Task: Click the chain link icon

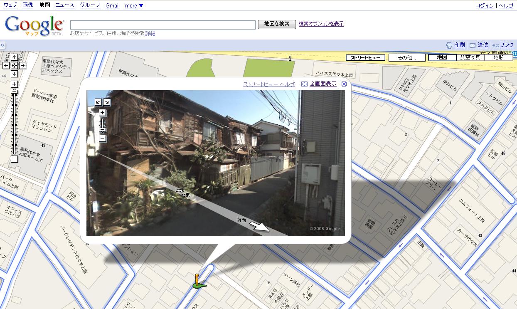Action: click(495, 45)
